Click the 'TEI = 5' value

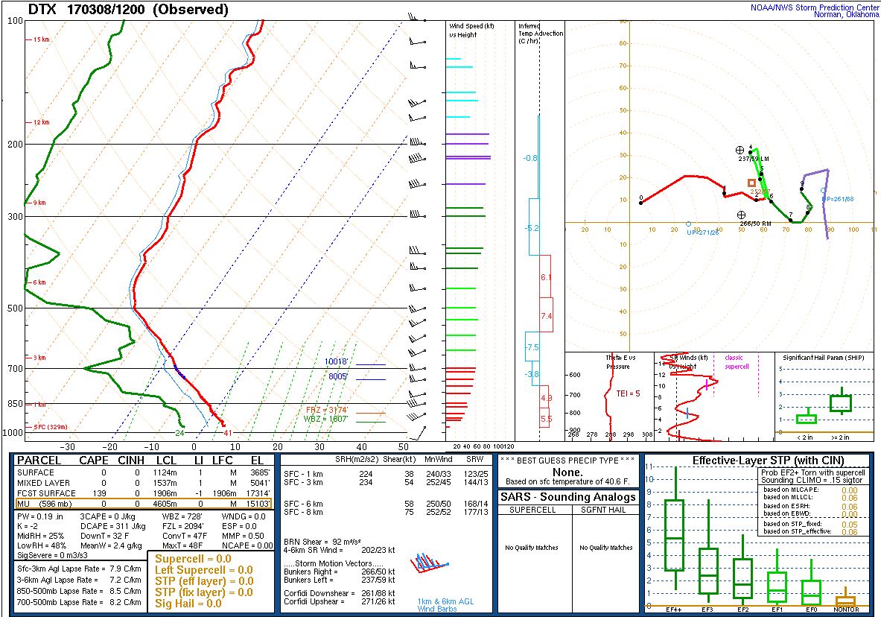pos(628,393)
